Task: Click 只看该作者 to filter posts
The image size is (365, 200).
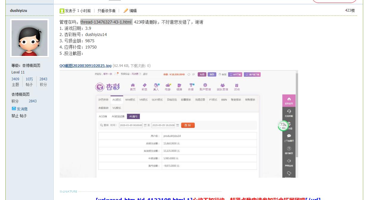Action: pos(106,11)
